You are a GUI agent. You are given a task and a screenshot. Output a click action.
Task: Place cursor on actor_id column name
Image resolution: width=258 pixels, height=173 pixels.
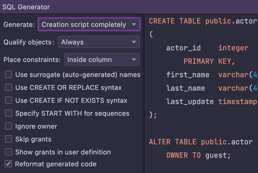[183, 48]
